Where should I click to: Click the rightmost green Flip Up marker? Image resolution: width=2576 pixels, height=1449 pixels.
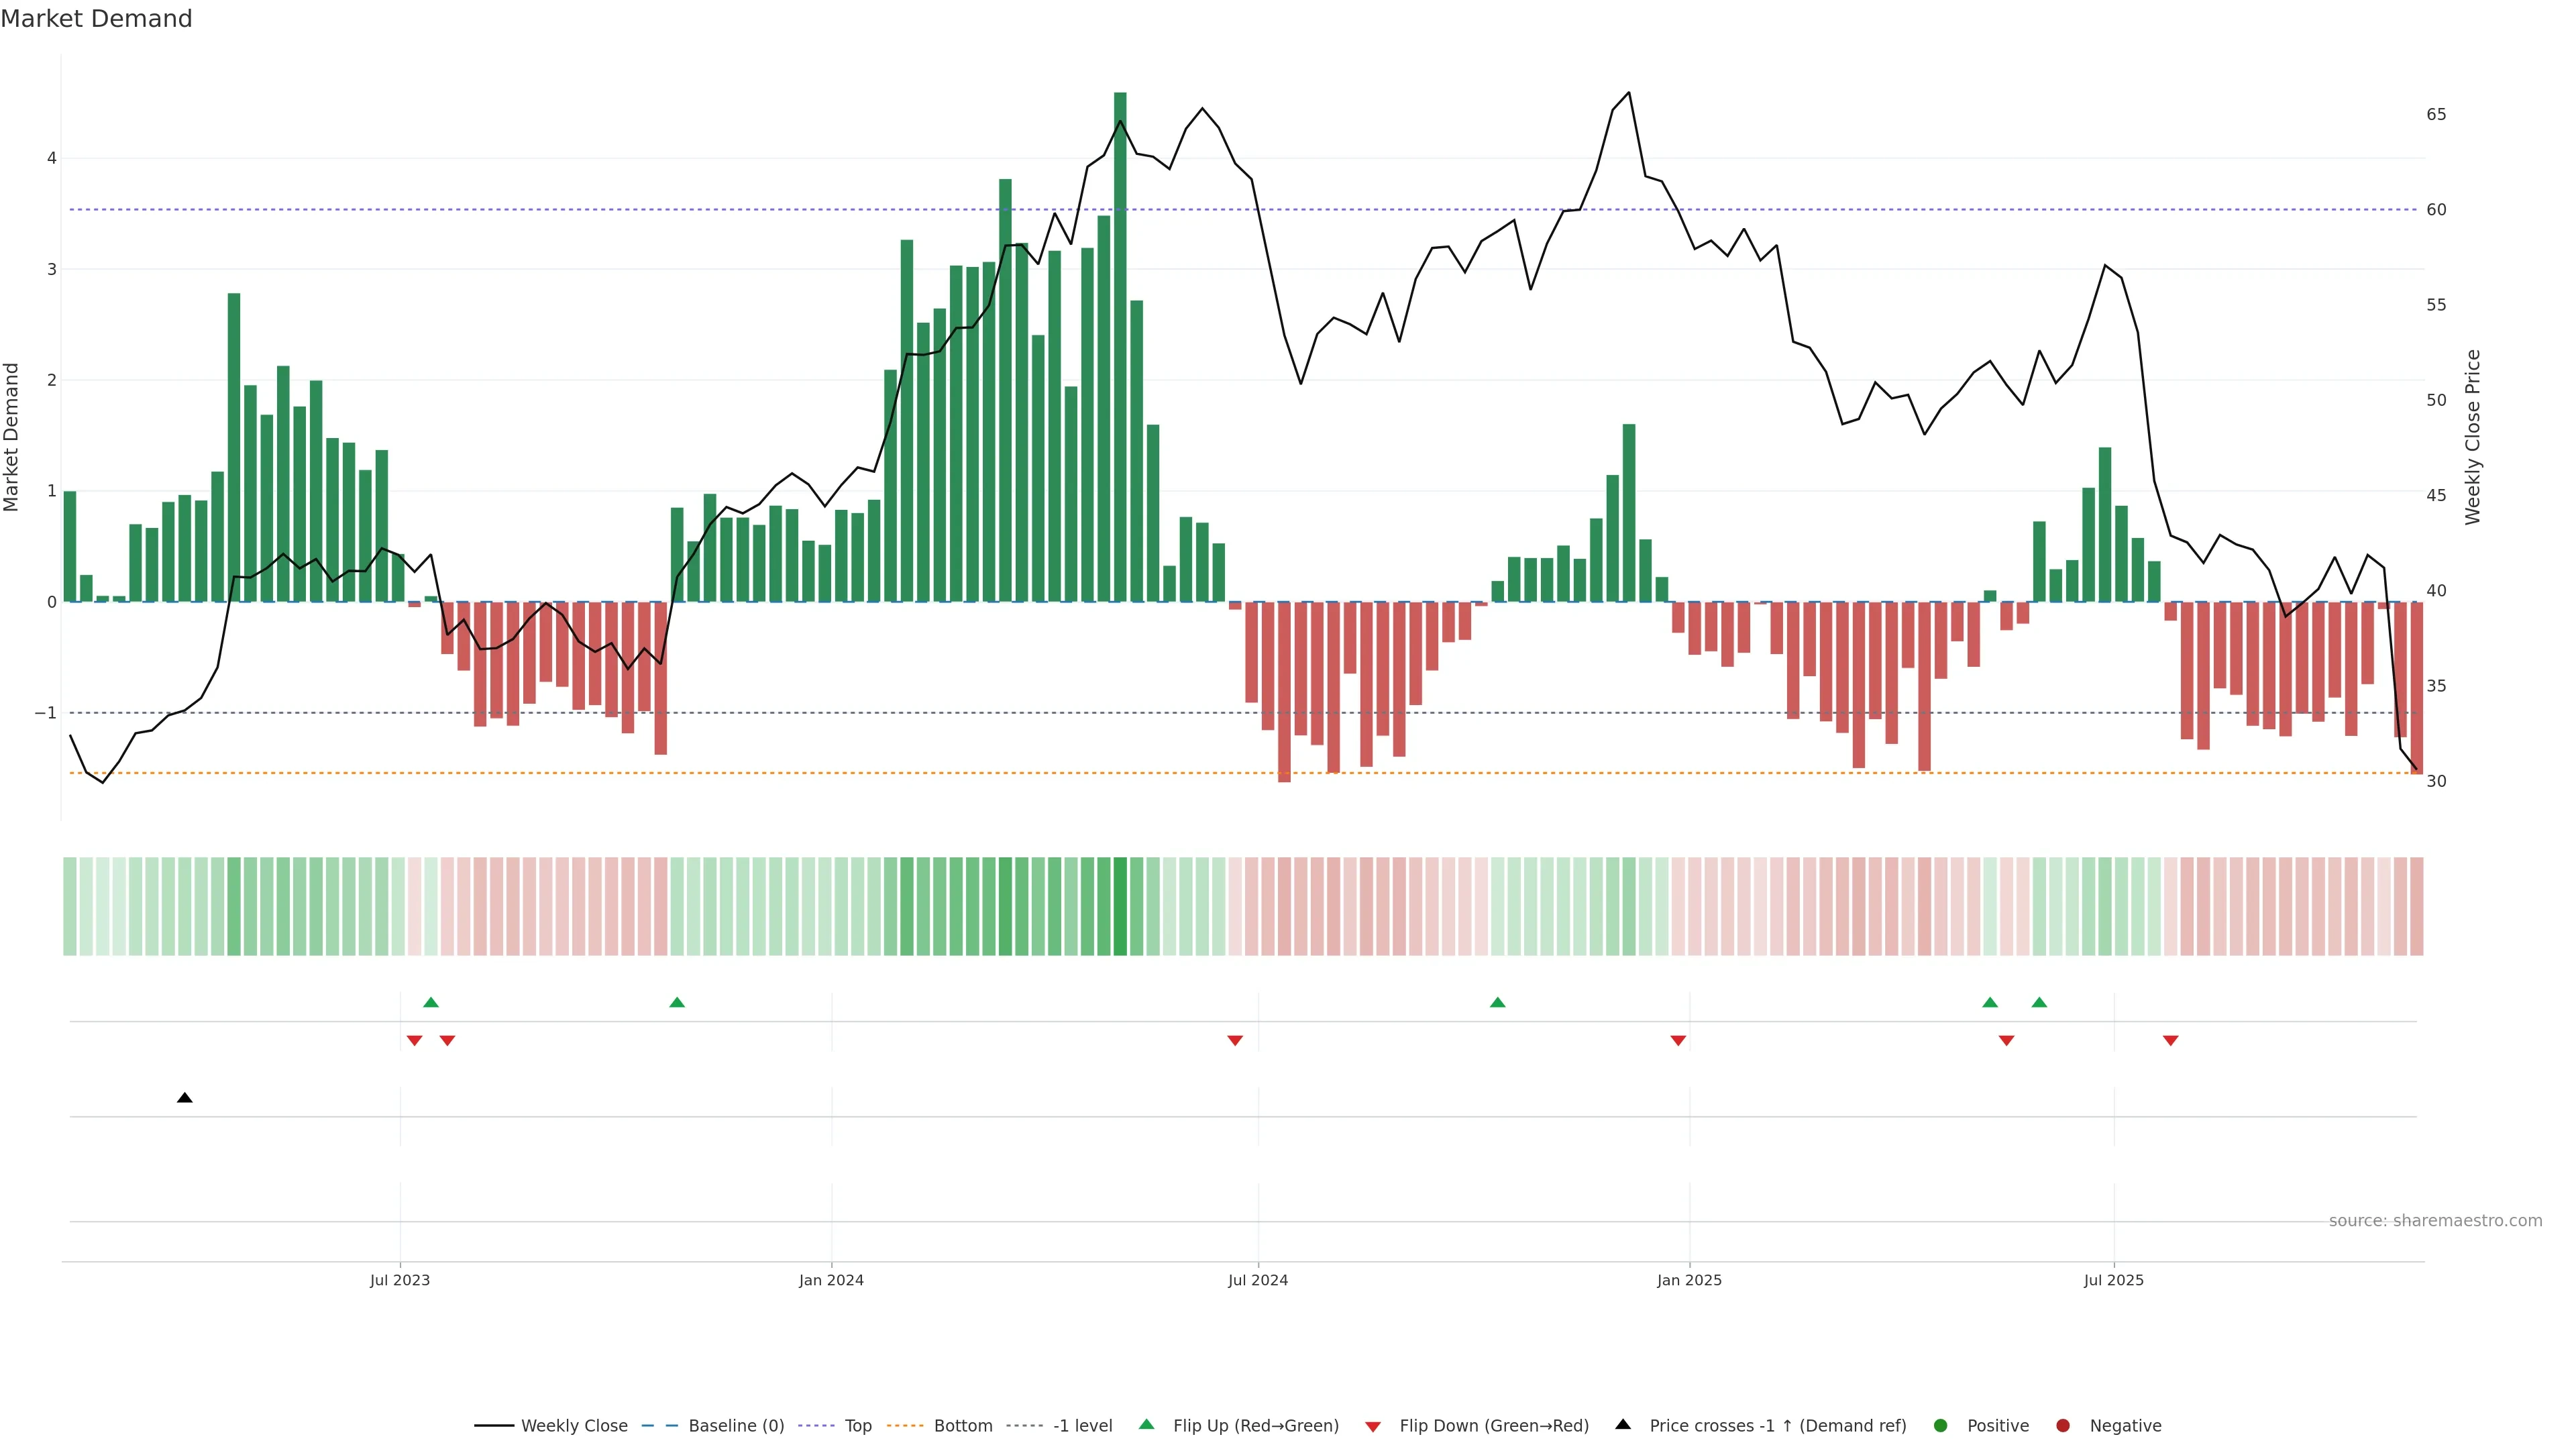click(x=2039, y=1002)
